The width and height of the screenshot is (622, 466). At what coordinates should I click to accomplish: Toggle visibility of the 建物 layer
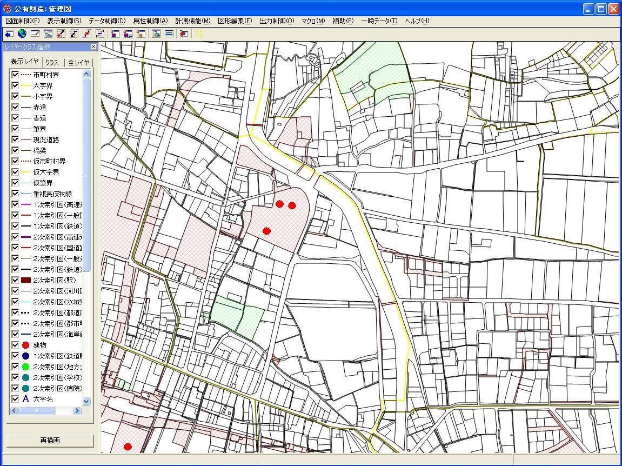click(x=15, y=345)
